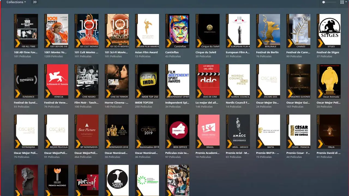Viewport: 349px width, 196px height.
Task: Open the 101 Cult Movies poster
Action: point(86,31)
